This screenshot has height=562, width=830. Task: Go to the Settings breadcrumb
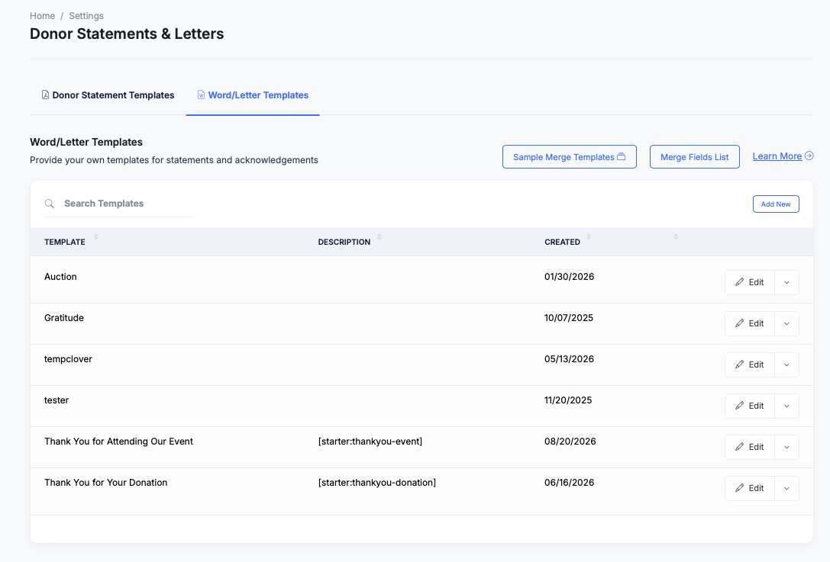[x=86, y=16]
